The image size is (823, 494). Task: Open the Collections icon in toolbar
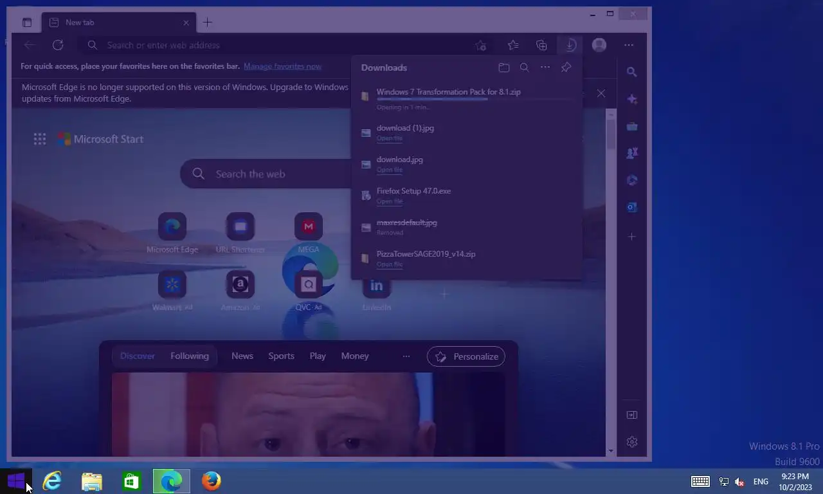click(x=541, y=45)
